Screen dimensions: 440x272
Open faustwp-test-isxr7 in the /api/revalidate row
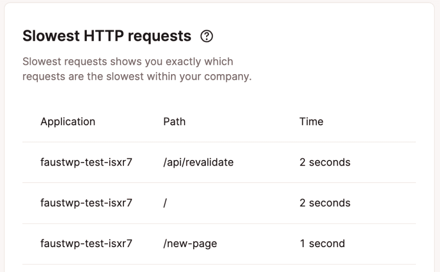[86, 162]
